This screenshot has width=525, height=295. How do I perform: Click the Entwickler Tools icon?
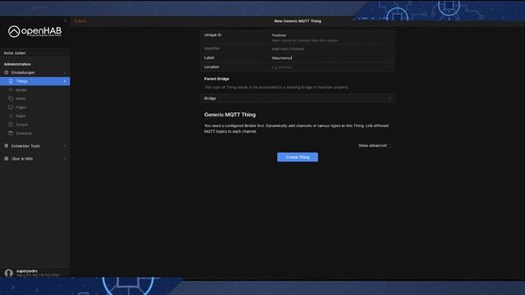pyautogui.click(x=7, y=146)
